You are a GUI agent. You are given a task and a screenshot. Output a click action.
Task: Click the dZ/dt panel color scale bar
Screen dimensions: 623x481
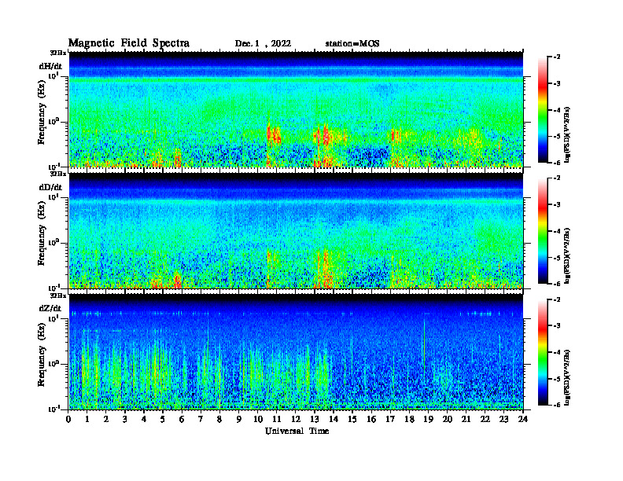point(543,352)
